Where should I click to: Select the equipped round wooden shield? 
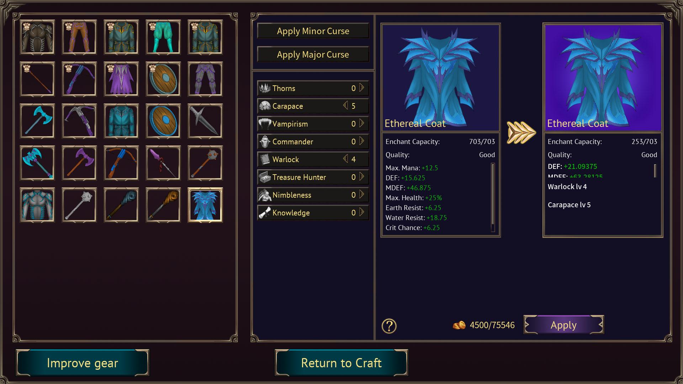tap(163, 79)
